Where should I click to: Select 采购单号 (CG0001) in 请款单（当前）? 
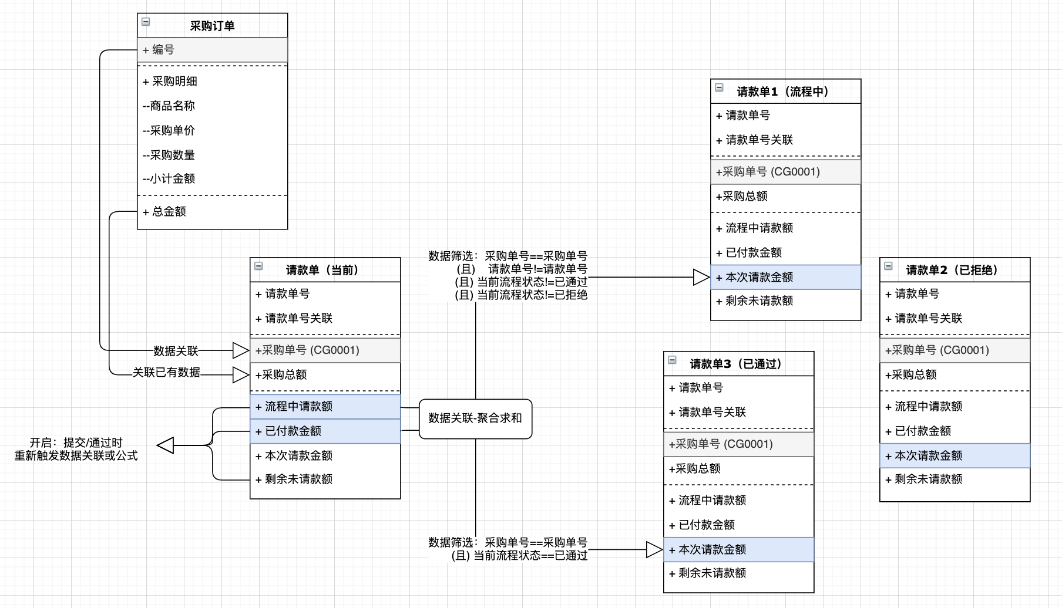pyautogui.click(x=325, y=350)
